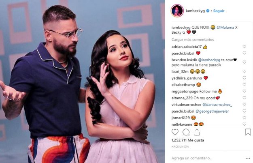
Task: Click the verified badge next to iambeckyg
Action: (x=208, y=11)
